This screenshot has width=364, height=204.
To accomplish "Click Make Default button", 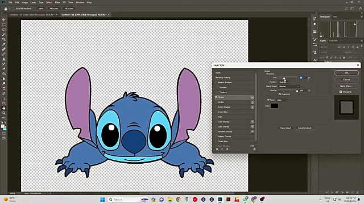I will (286, 128).
